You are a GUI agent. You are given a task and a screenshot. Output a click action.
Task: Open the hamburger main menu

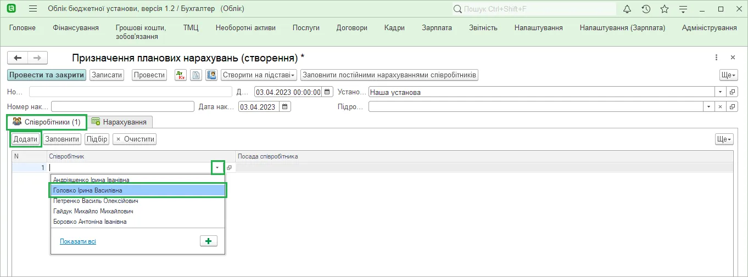pyautogui.click(x=33, y=9)
